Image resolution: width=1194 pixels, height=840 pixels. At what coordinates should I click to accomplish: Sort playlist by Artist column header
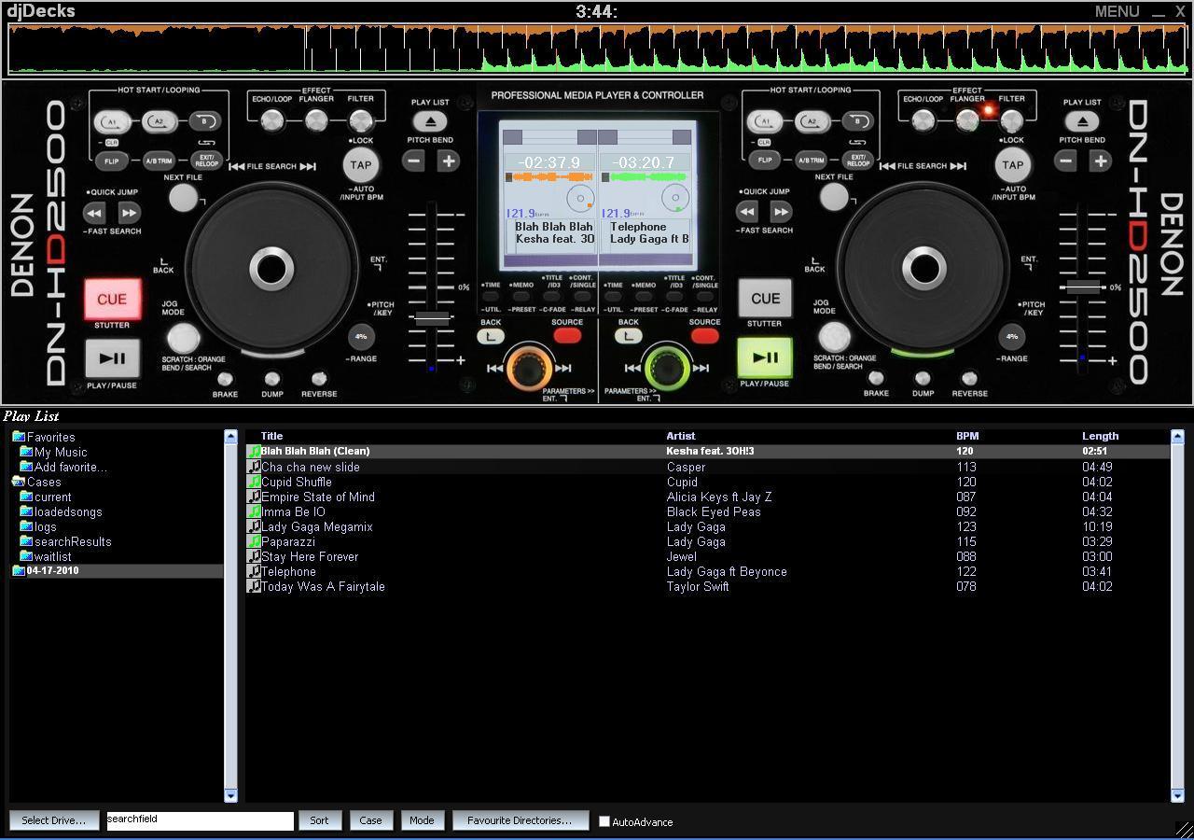tap(680, 436)
